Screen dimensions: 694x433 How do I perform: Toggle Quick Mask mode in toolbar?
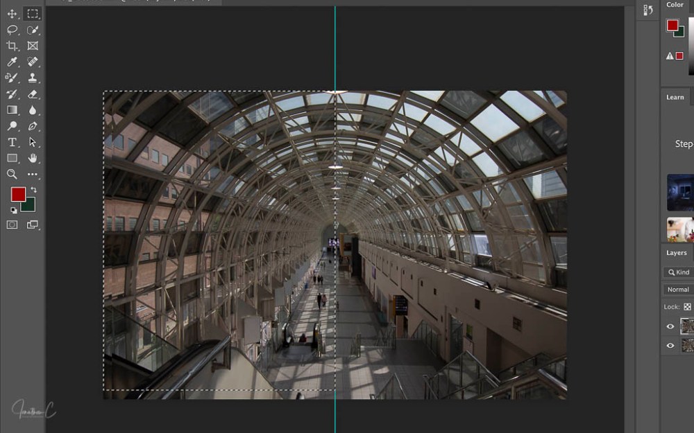click(12, 224)
